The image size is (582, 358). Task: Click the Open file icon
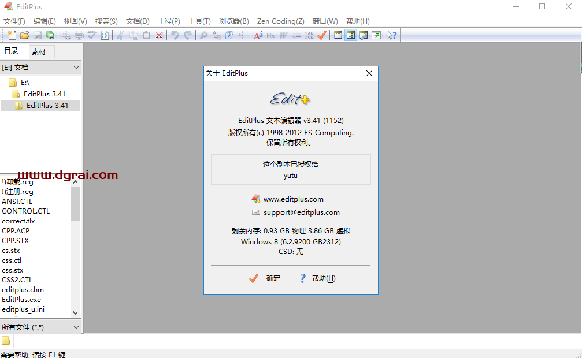[25, 35]
